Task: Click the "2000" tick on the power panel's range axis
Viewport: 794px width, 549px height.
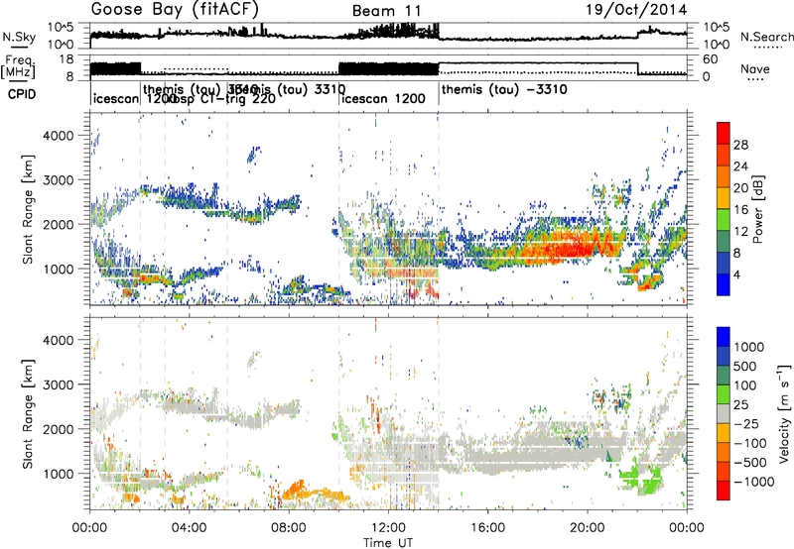Action: point(58,224)
